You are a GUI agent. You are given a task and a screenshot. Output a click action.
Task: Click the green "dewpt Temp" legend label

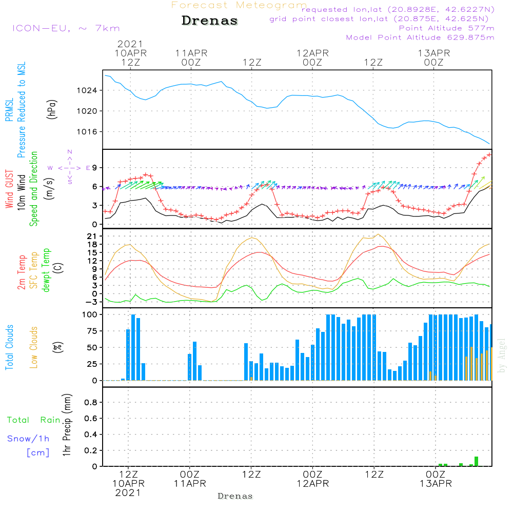click(46, 270)
